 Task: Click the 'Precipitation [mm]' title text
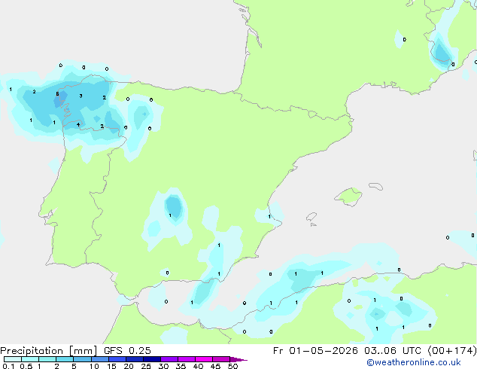[49, 351]
